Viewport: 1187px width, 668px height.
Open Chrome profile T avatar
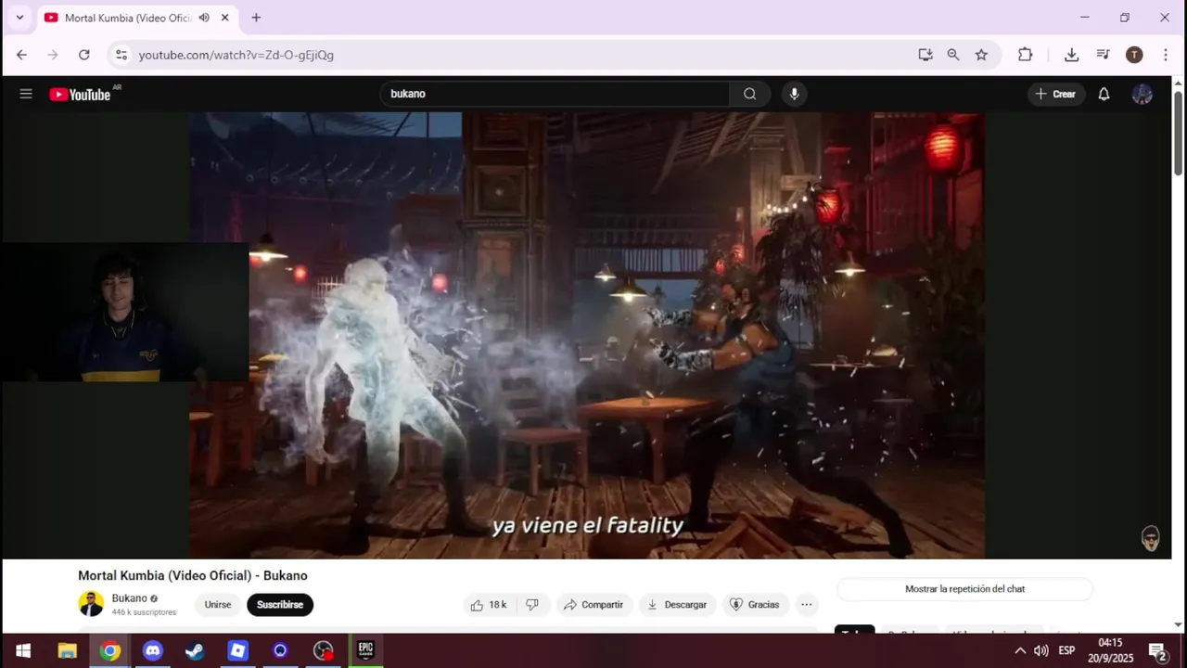[x=1134, y=55]
